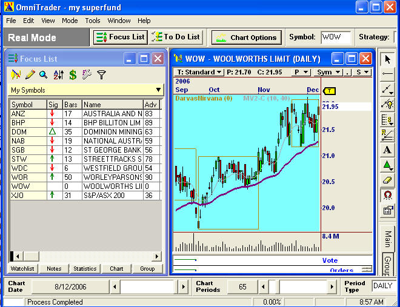Click Focus List scrollbar right arrow
Viewport: 400px width, 307px height.
click(x=157, y=256)
